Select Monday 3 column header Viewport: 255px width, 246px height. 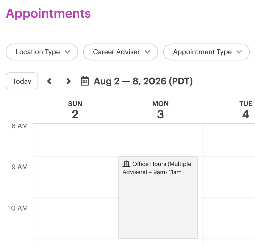tap(160, 110)
